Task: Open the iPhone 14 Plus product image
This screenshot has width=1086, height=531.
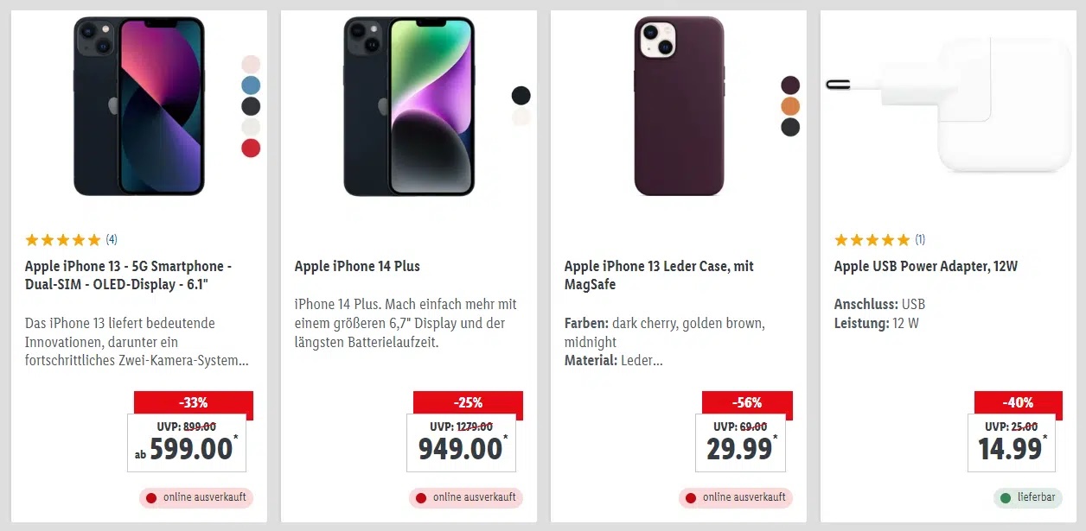Action: coord(409,105)
